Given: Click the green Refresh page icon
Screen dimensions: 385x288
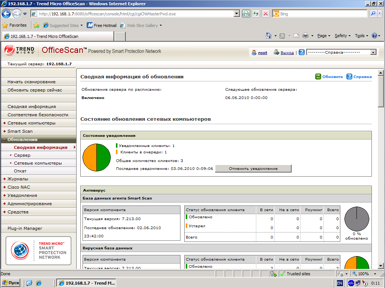Looking at the screenshot, I should [256, 14].
